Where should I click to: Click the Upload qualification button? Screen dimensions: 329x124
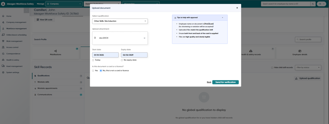click(x=307, y=78)
